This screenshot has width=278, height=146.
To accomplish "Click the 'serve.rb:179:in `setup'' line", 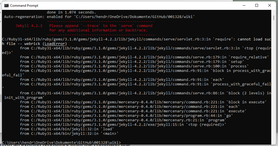I will 132,62.
